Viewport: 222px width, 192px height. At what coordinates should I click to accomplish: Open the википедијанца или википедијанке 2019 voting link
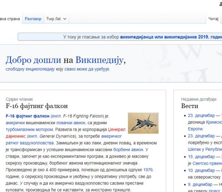(x=171, y=37)
